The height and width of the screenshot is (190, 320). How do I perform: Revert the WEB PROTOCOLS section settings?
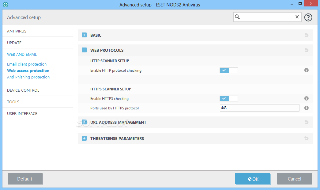point(306,50)
